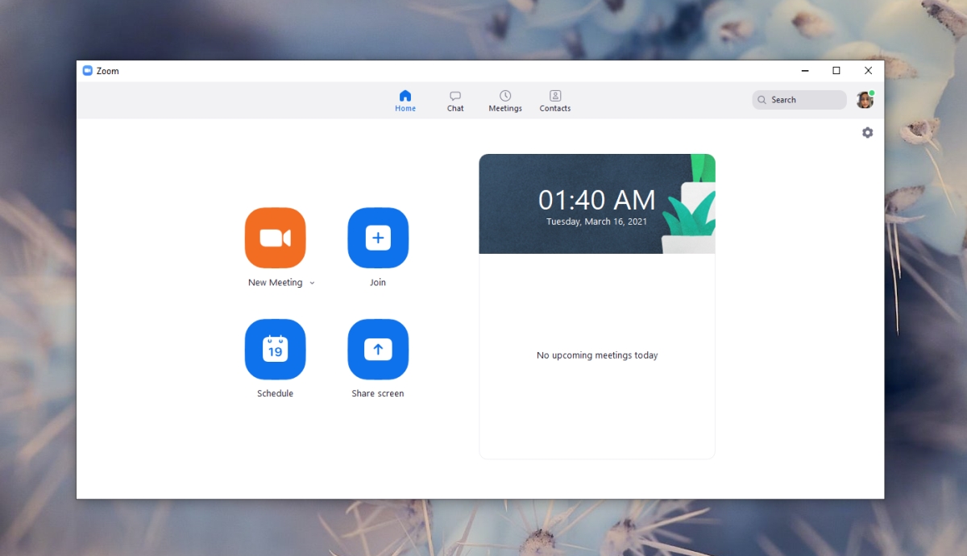The width and height of the screenshot is (967, 556).
Task: Expand the New Meeting dropdown arrow
Action: 312,283
